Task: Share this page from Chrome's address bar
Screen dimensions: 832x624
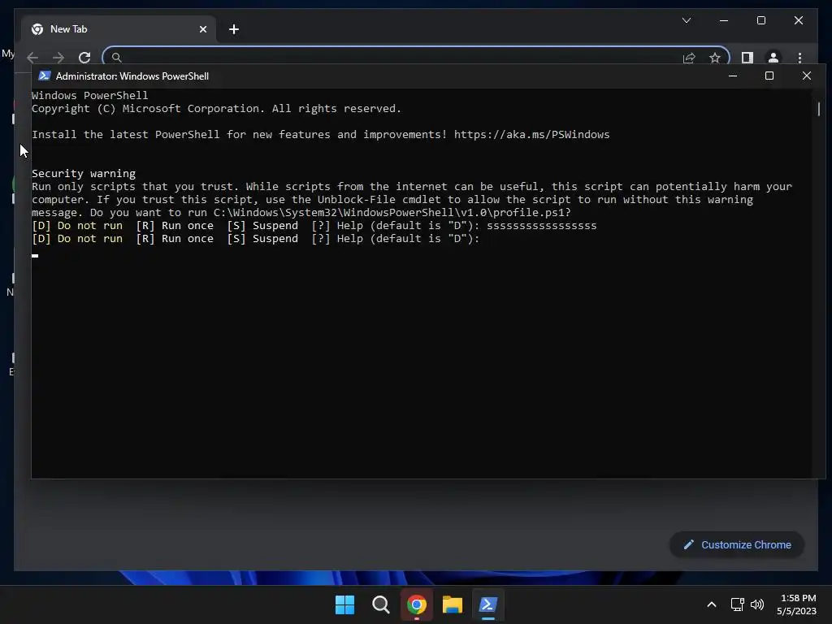Action: 689,58
